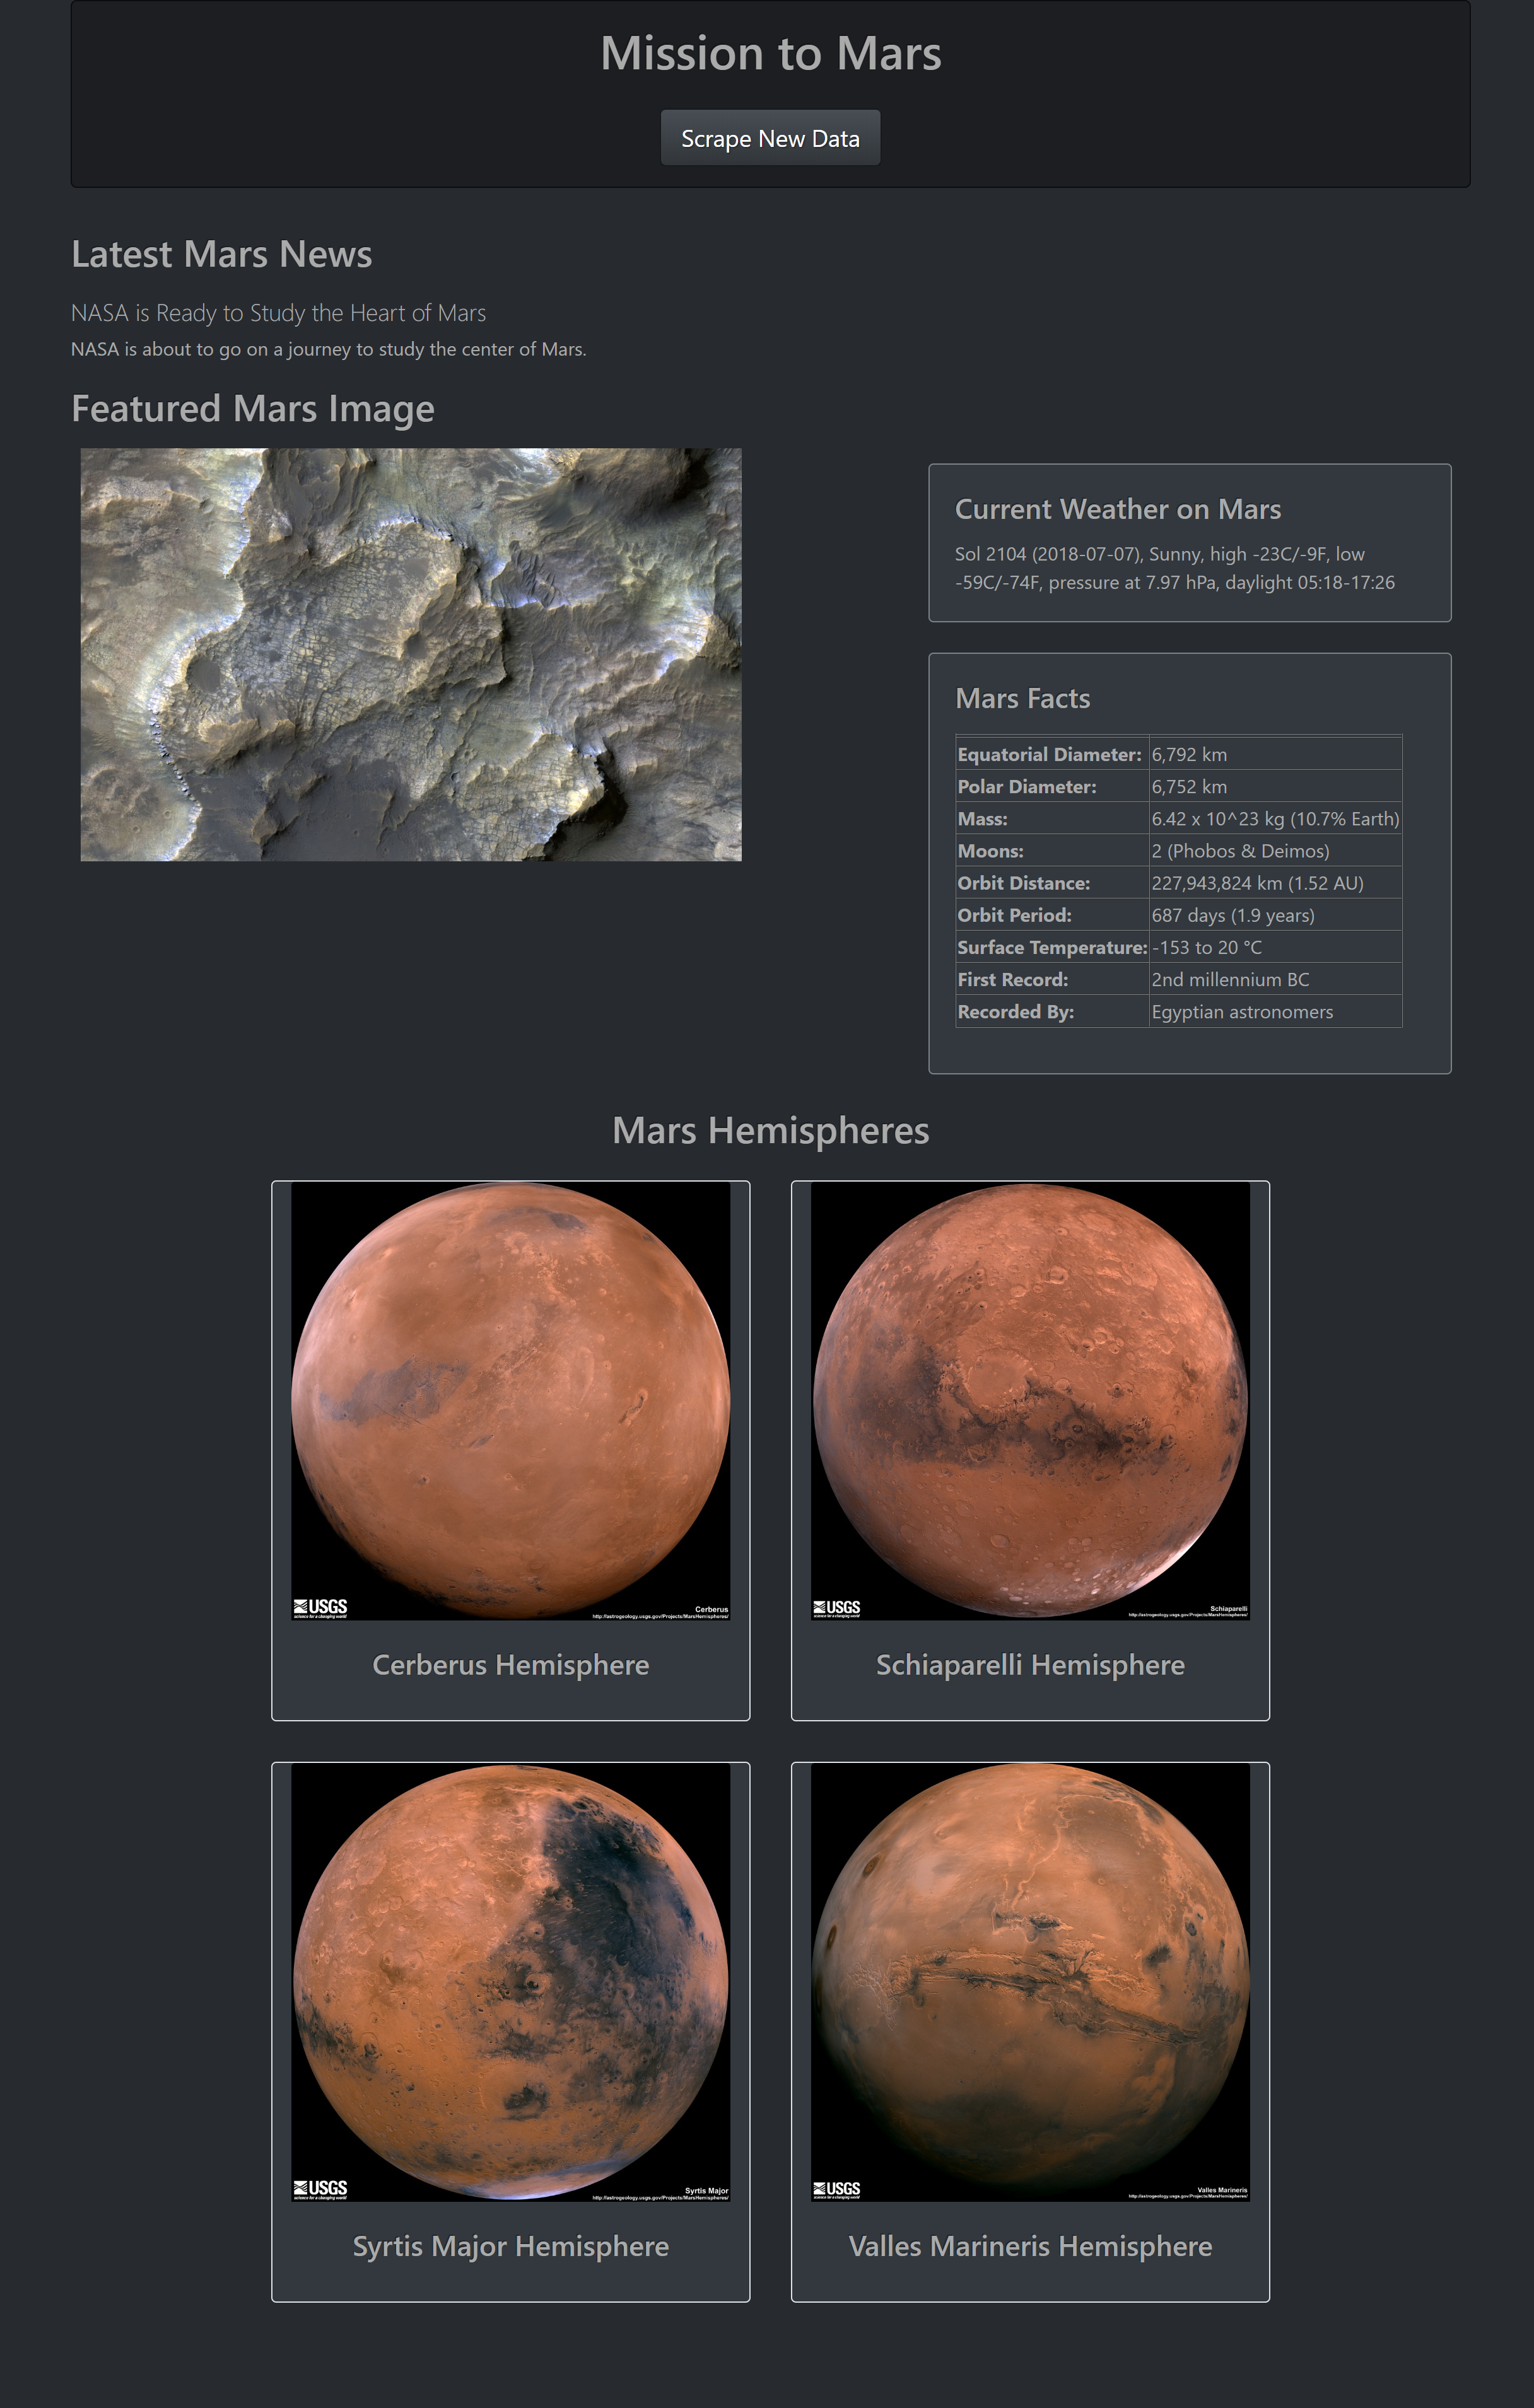The height and width of the screenshot is (2408, 1534).
Task: Click the Recorded By label cell
Action: coord(1051,1011)
